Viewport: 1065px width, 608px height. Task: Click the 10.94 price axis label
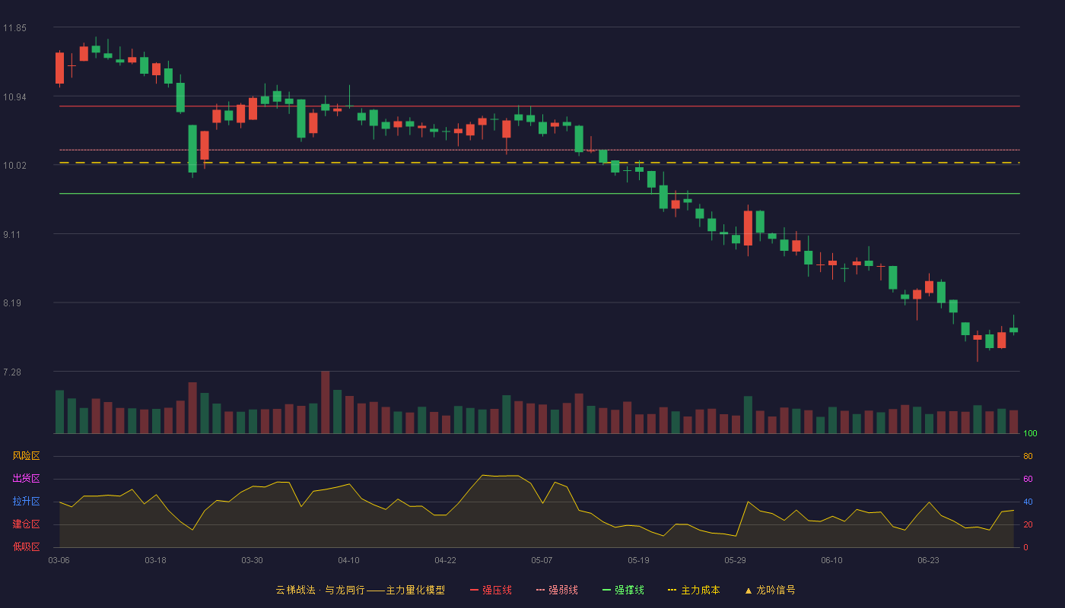(14, 97)
